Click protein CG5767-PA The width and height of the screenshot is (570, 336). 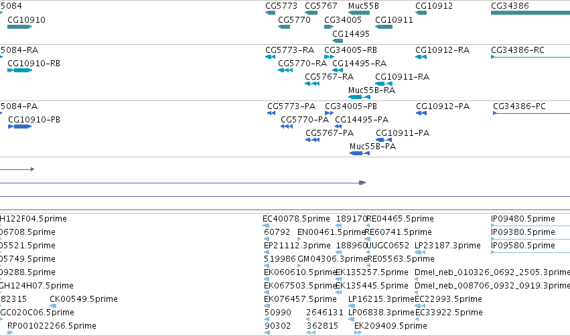(330, 133)
